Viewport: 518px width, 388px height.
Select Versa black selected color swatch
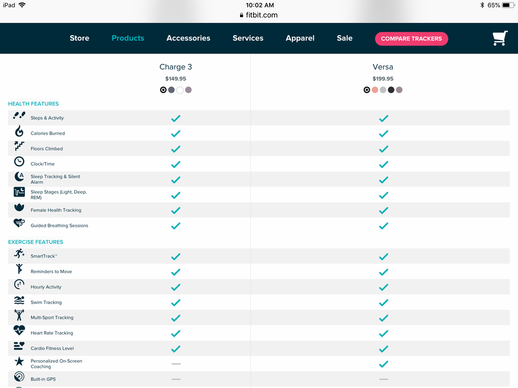point(367,90)
